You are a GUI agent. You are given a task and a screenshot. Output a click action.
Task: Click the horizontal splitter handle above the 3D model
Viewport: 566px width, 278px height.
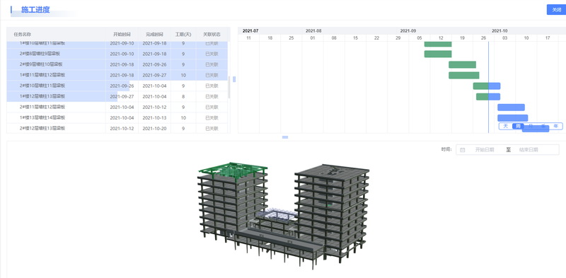[285, 137]
